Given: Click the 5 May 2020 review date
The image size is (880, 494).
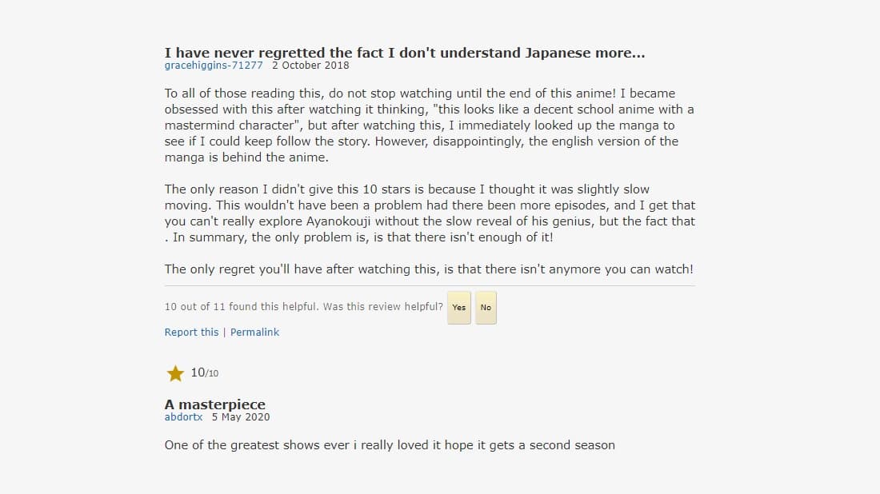Looking at the screenshot, I should pyautogui.click(x=241, y=416).
